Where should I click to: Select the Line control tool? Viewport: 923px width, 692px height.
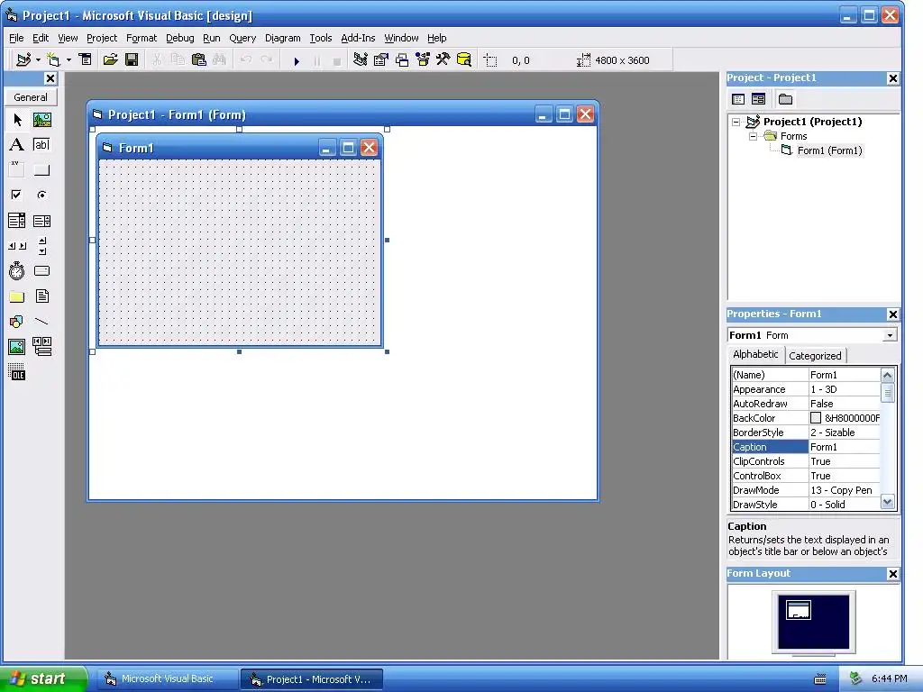pos(41,322)
